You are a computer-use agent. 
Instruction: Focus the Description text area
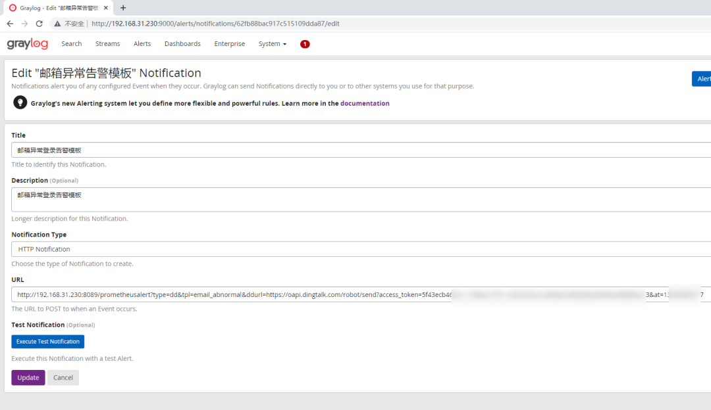(361, 200)
